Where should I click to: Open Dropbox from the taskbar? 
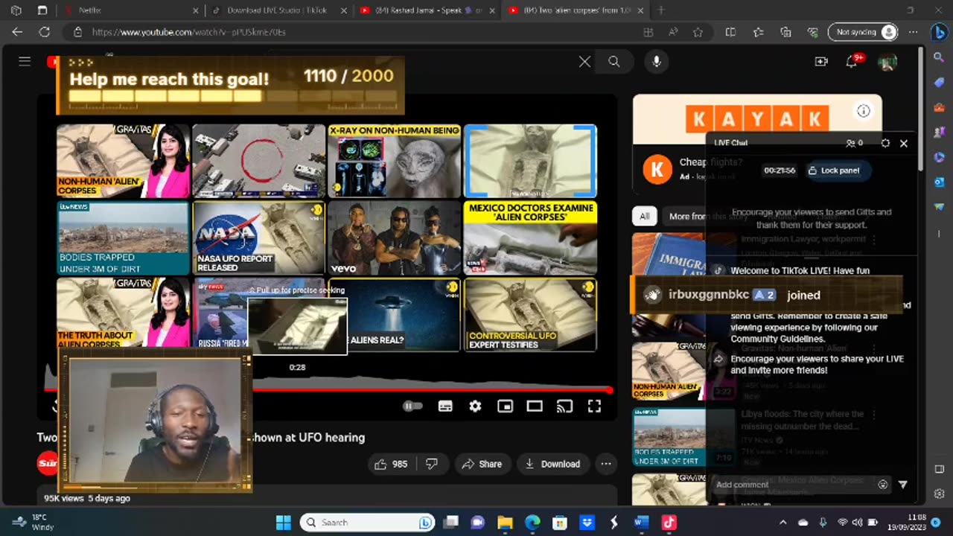click(587, 523)
